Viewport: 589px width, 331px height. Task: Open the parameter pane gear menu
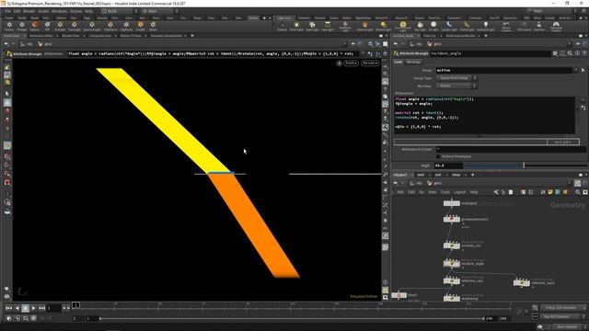coord(555,53)
